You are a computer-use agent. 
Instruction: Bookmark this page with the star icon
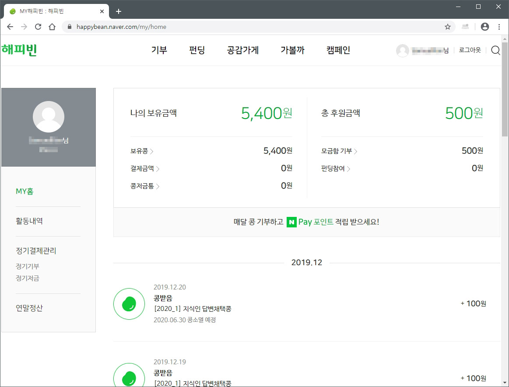pos(448,27)
